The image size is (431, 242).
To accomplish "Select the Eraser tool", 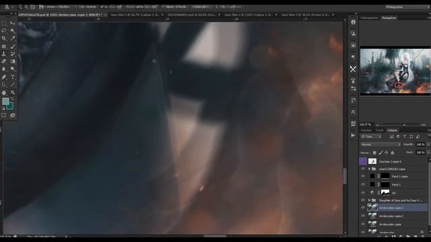I will coord(4,61).
